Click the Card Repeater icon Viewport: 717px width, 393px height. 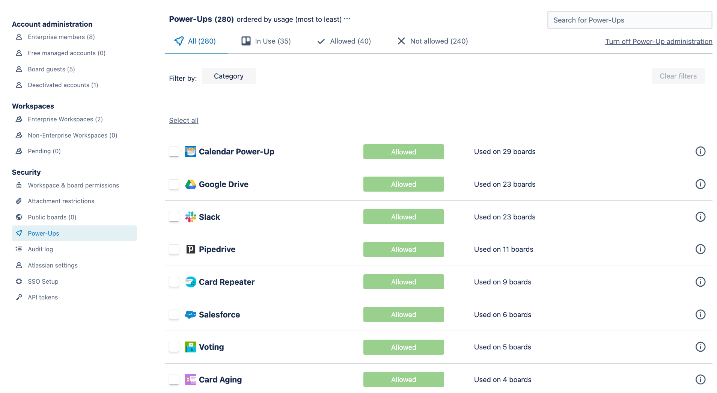(x=191, y=282)
